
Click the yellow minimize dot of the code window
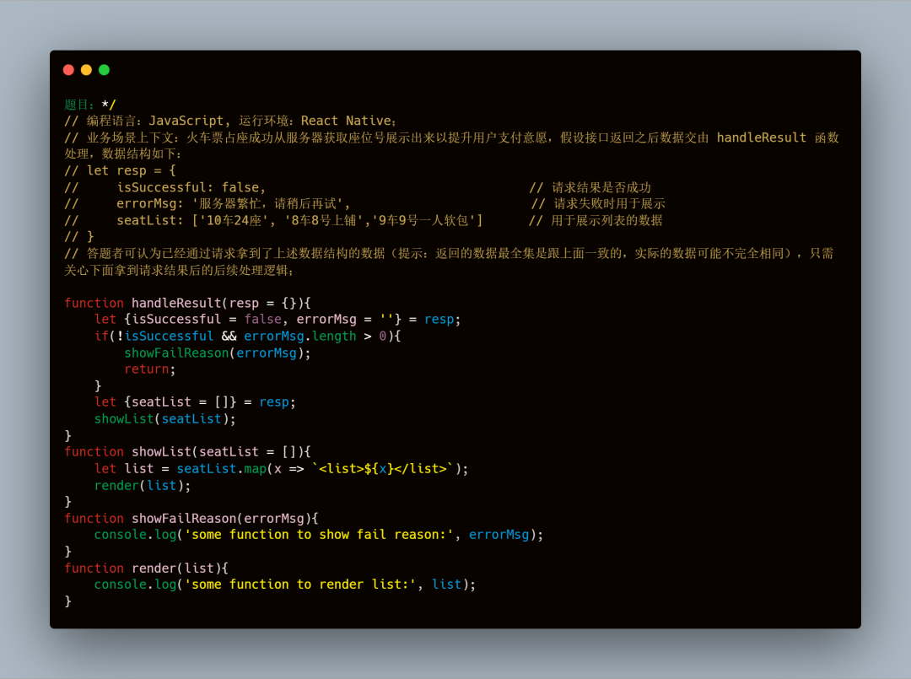pyautogui.click(x=87, y=70)
